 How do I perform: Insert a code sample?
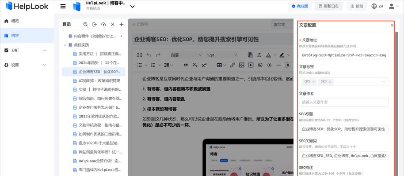(269, 65)
